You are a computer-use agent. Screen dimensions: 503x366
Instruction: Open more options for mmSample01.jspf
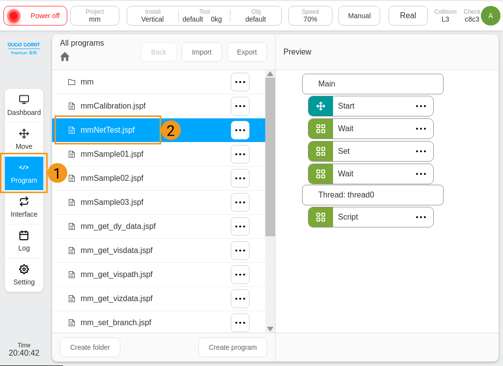(x=240, y=154)
